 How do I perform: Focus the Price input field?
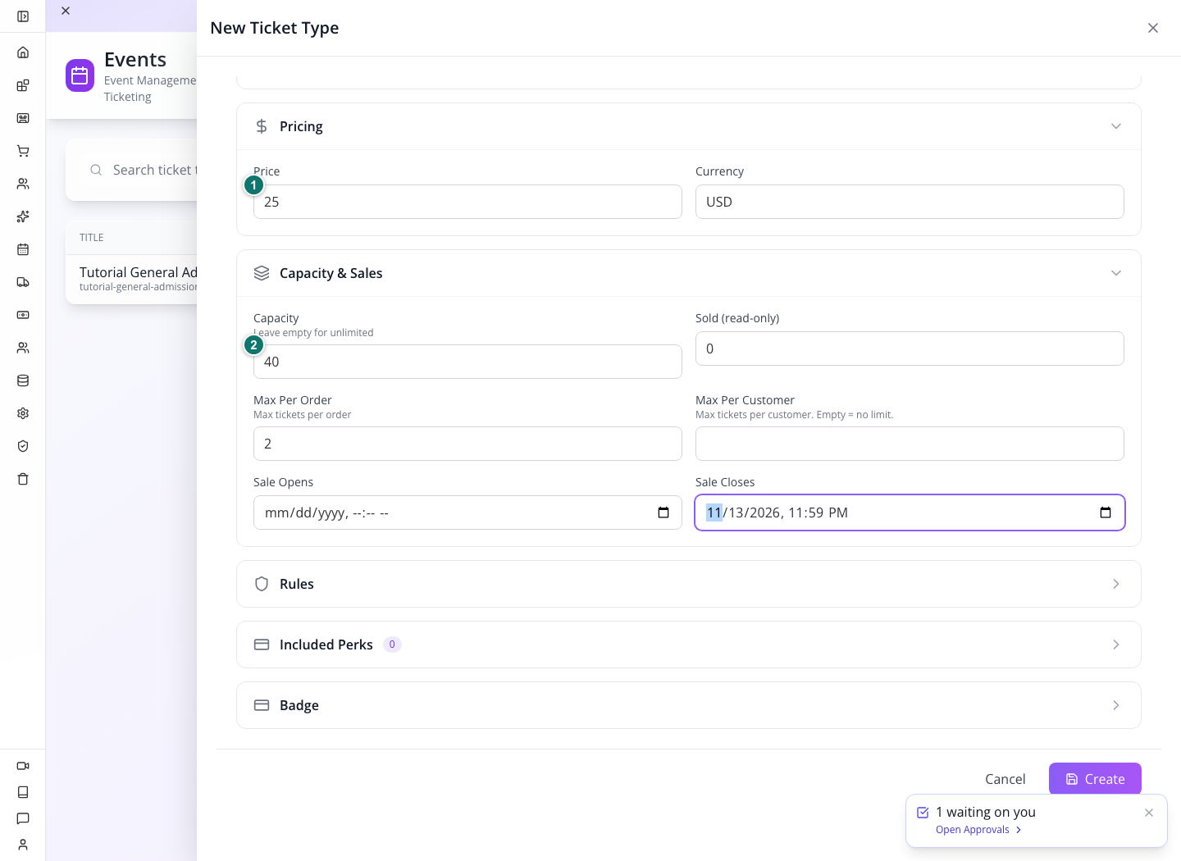click(x=467, y=202)
